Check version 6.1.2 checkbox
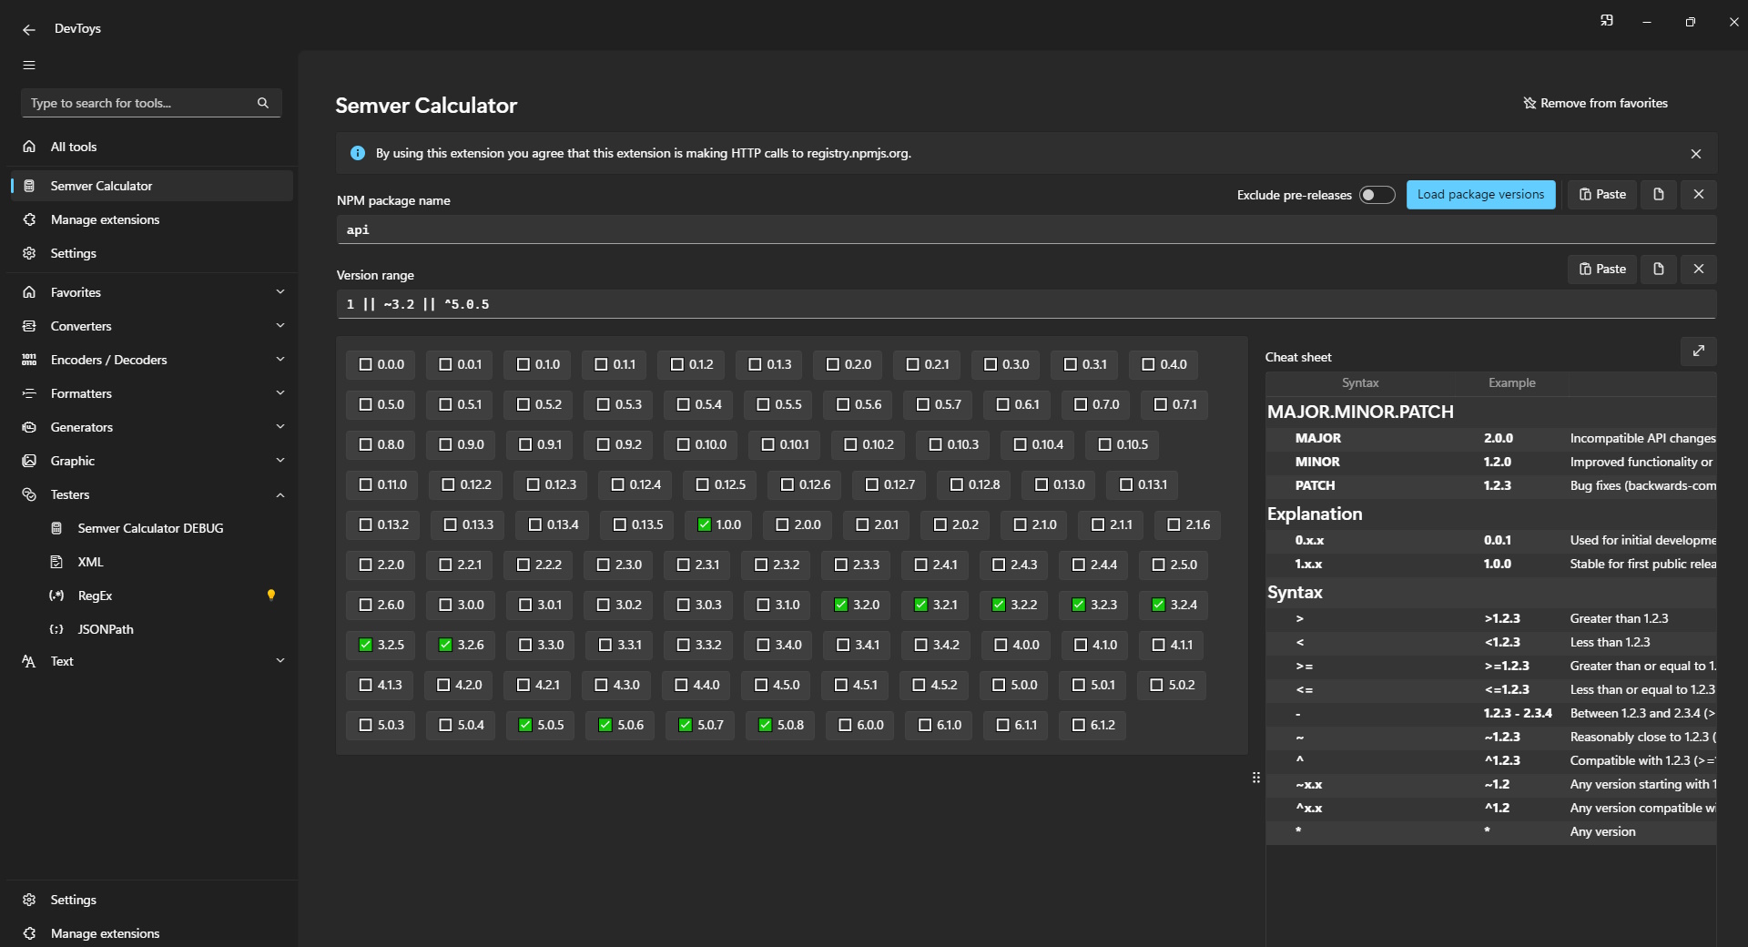Image resolution: width=1748 pixels, height=947 pixels. tap(1079, 725)
